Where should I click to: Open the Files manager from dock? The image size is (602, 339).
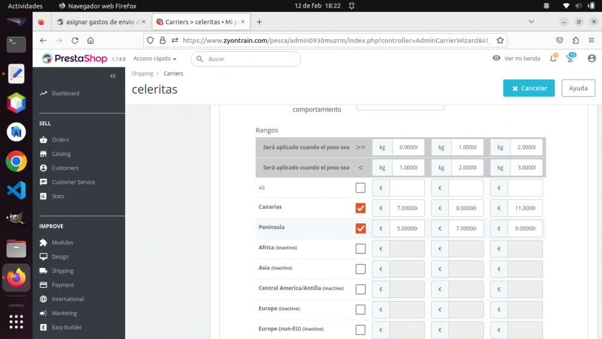click(x=16, y=249)
